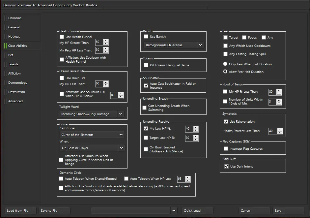The height and width of the screenshot is (218, 310).
Task: Click the Load from File button
Action: click(x=20, y=210)
